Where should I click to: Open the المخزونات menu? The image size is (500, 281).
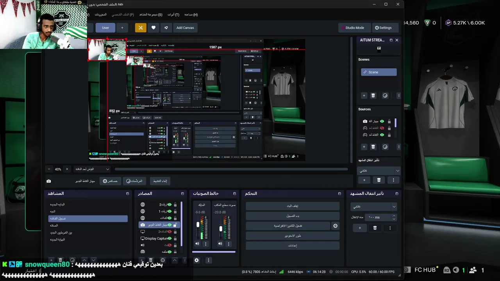pyautogui.click(x=100, y=14)
